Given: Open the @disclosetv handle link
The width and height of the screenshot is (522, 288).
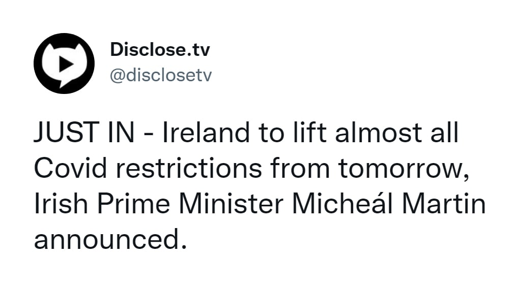Looking at the screenshot, I should point(161,75).
